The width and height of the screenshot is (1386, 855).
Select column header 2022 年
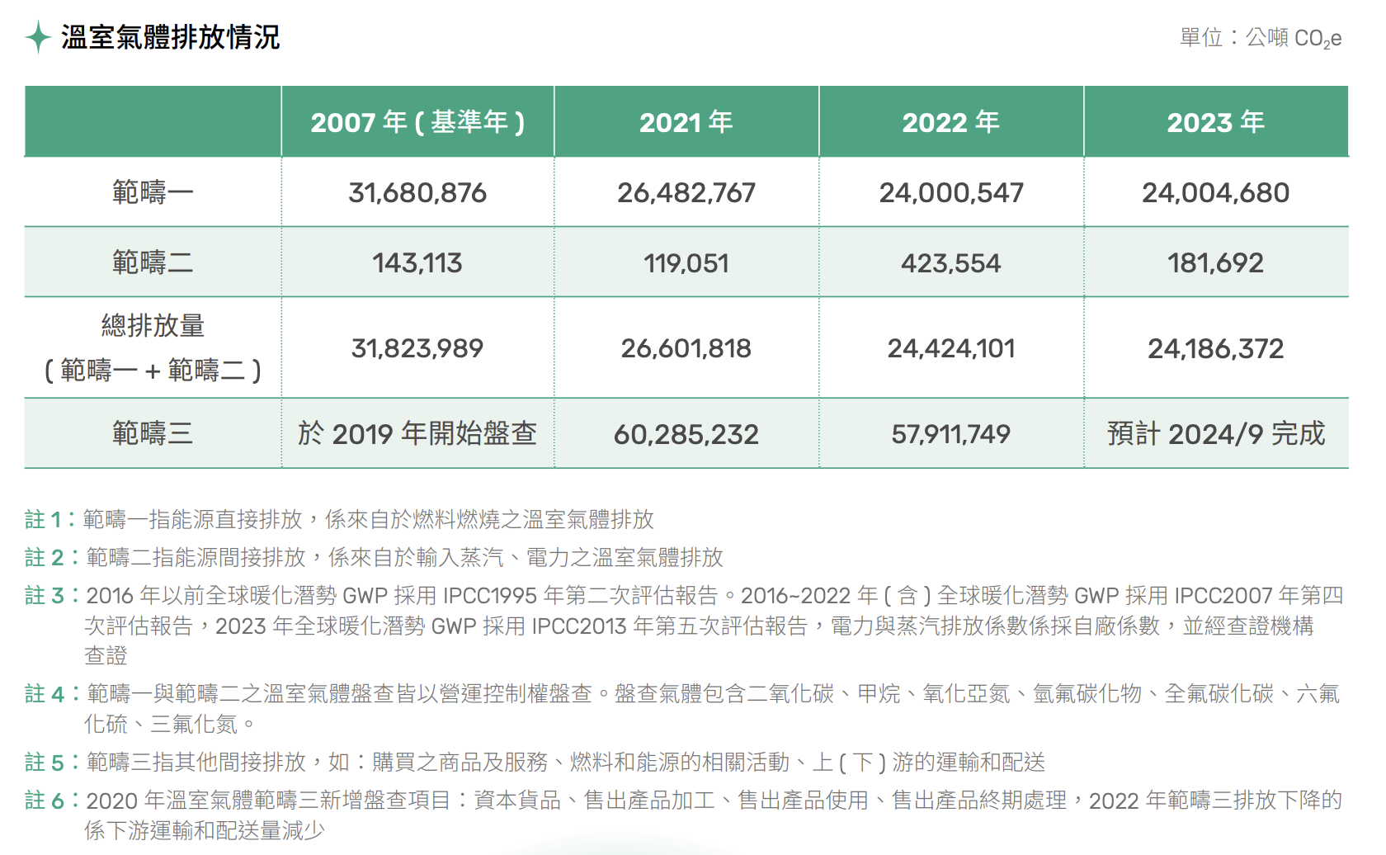(x=951, y=122)
